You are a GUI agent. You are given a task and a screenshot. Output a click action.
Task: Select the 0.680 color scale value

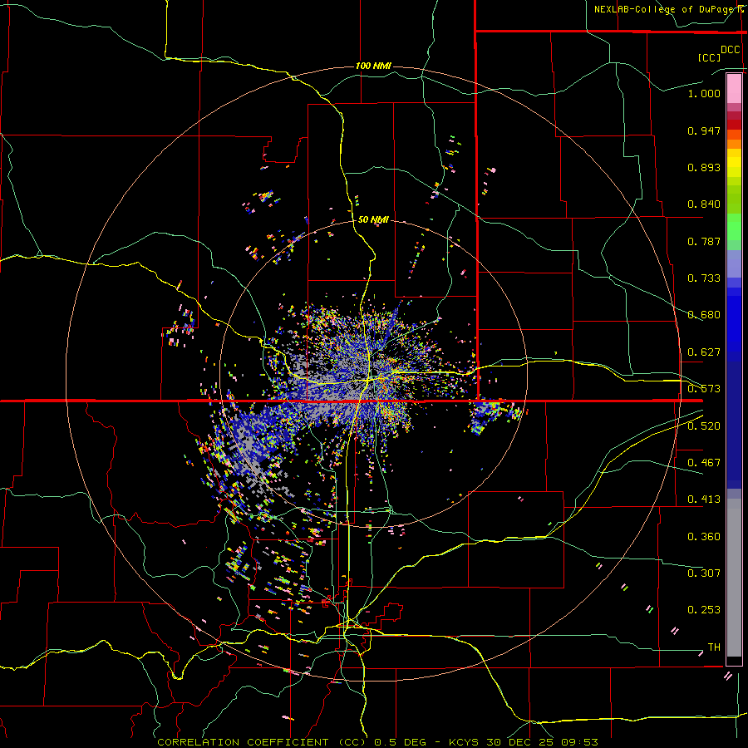point(704,315)
